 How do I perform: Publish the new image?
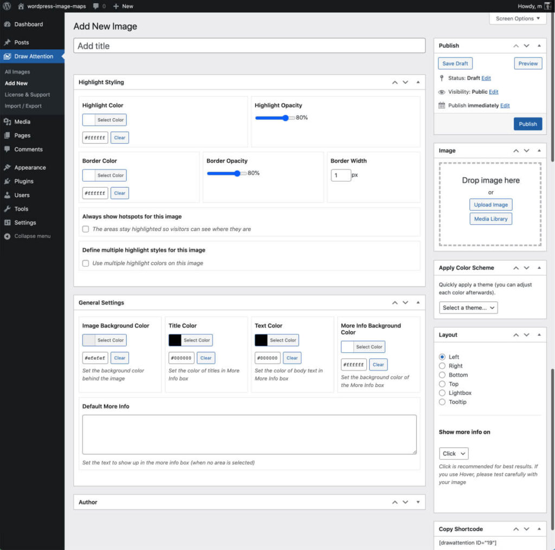(527, 124)
